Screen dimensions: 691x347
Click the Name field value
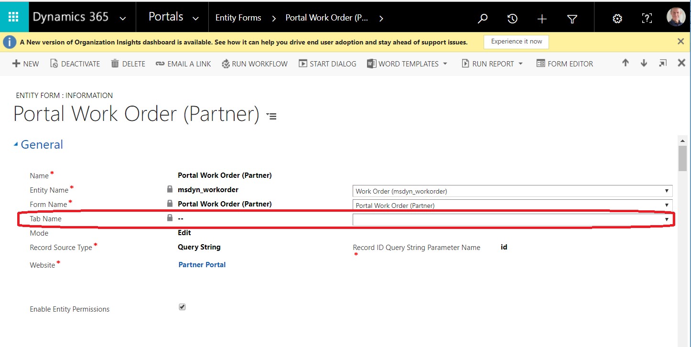click(225, 175)
